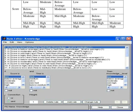This screenshot has height=112, width=133.
Task: Click right arrow under Time list
Action: pyautogui.click(x=44, y=87)
